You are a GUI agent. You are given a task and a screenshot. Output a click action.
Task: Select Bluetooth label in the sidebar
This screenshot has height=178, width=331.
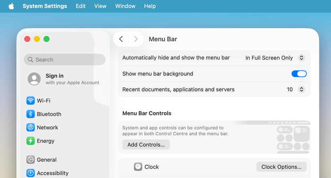point(49,114)
